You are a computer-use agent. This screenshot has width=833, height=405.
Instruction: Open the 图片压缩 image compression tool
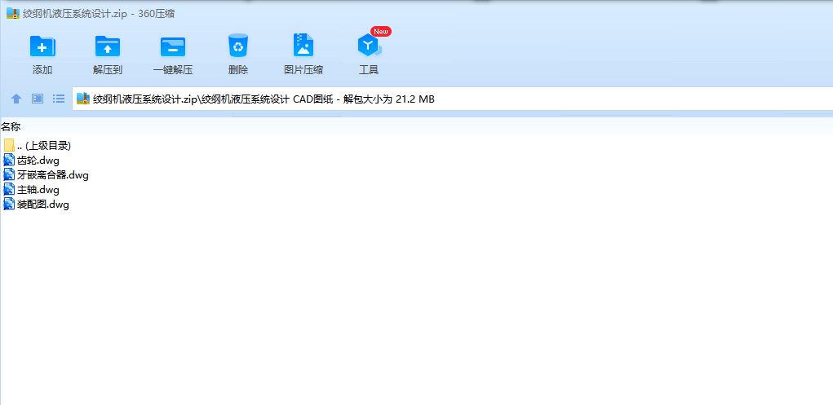coord(304,45)
